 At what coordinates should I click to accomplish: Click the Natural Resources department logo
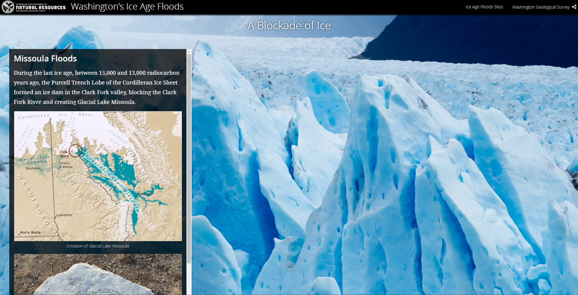click(x=34, y=7)
